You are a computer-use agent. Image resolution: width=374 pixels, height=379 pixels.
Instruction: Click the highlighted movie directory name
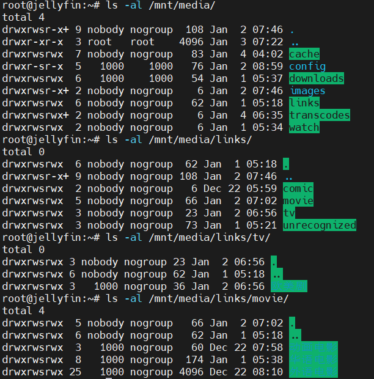click(x=298, y=201)
